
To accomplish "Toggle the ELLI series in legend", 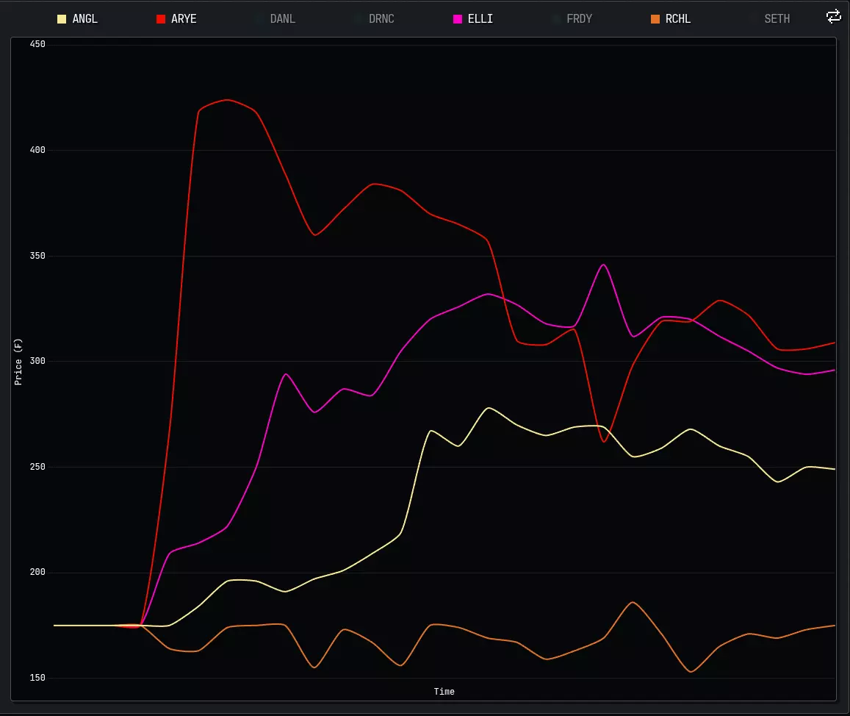I will (x=473, y=19).
